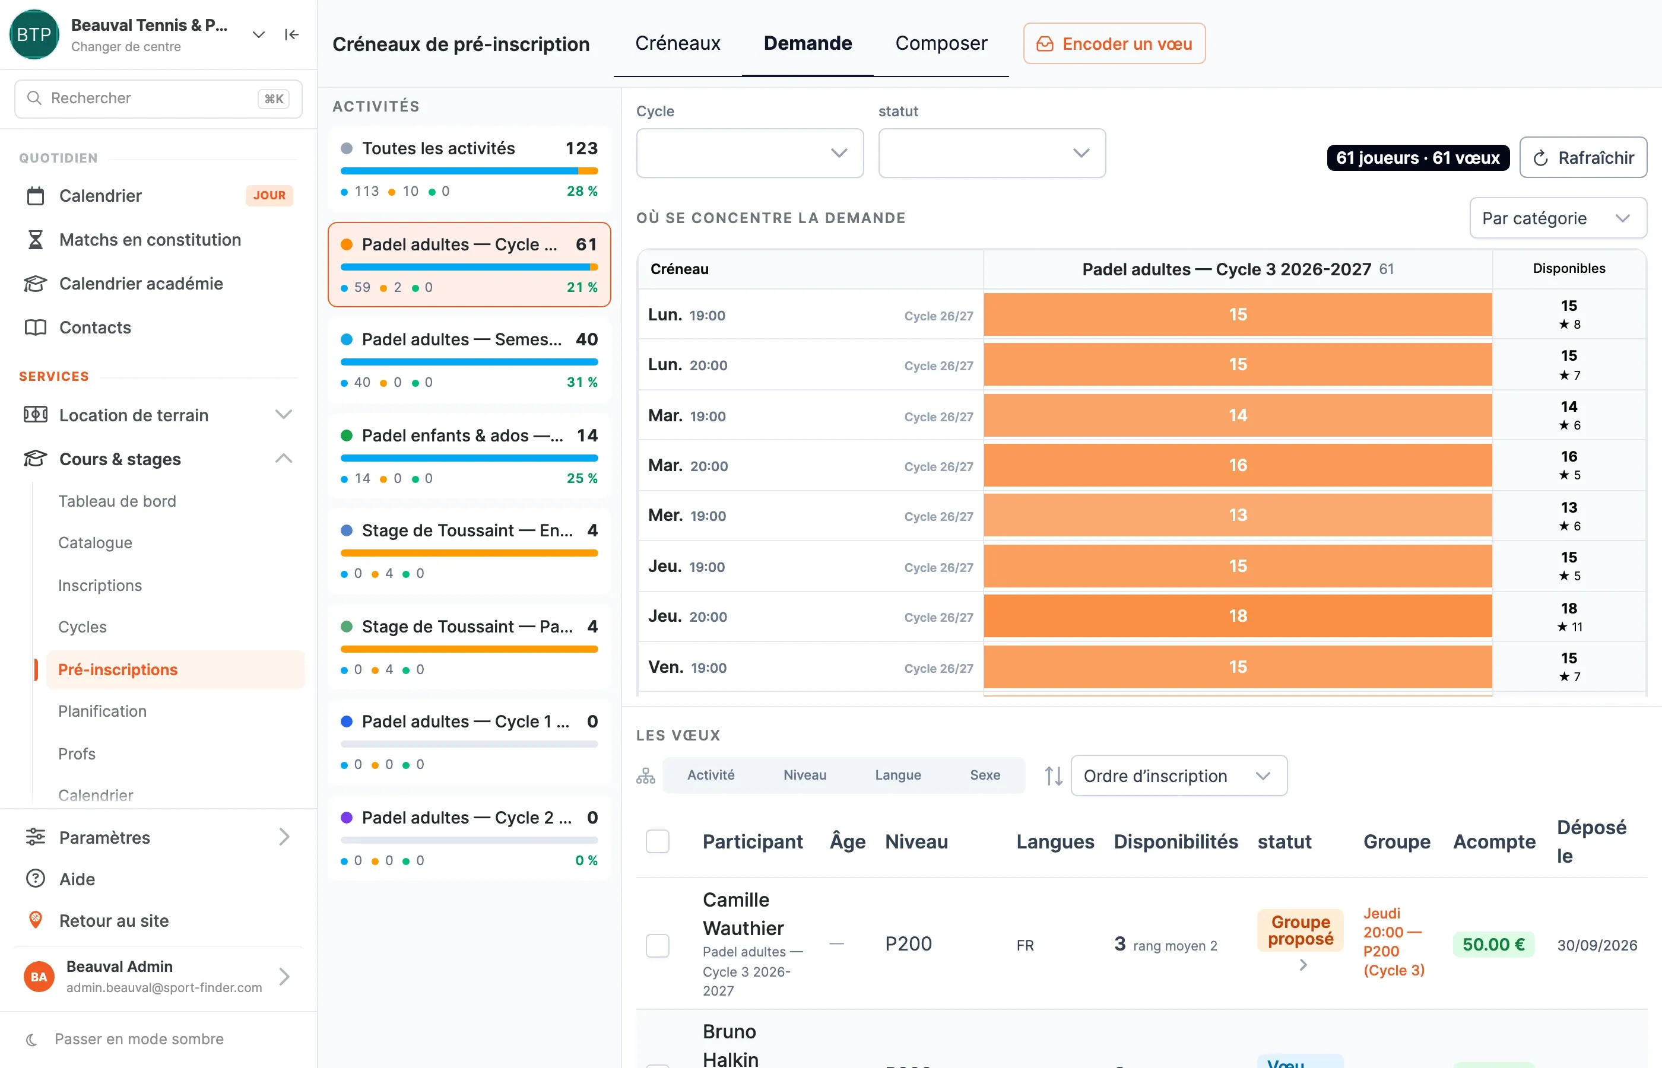Image resolution: width=1662 pixels, height=1068 pixels.
Task: Click the grouping hierarchy icon beside Activité
Action: [x=646, y=775]
